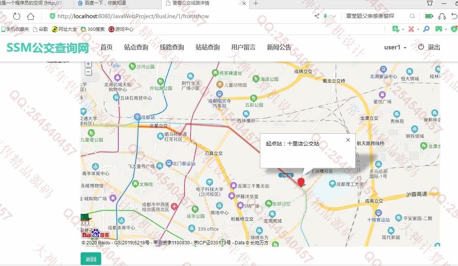Open the 谷歌 bookmark
This screenshot has height=266, width=458.
(x=41, y=29)
